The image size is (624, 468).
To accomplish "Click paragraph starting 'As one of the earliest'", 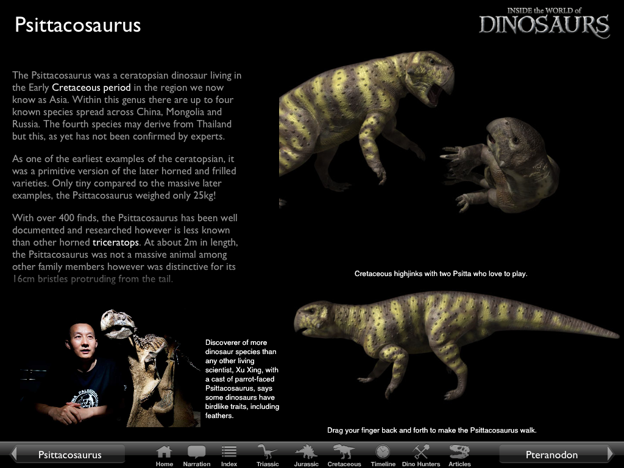I will [x=124, y=177].
